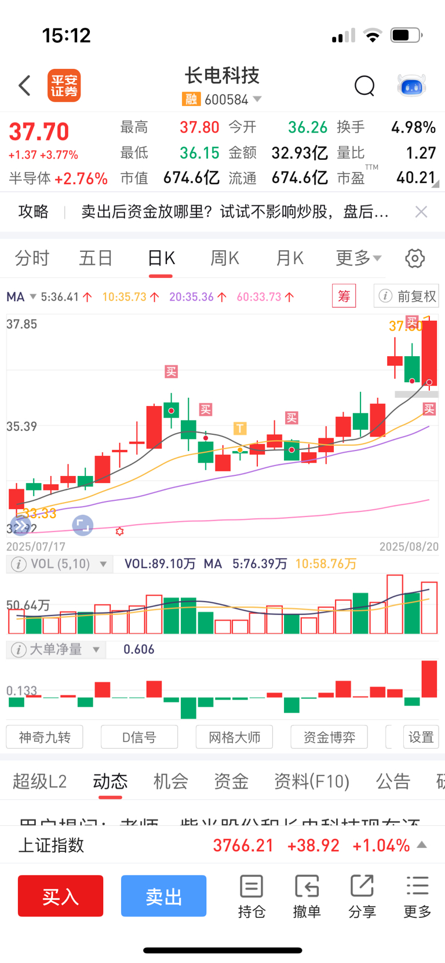Viewport: 445px width, 963px height.
Task: Select the 资金博弈 indicator
Action: tap(329, 737)
